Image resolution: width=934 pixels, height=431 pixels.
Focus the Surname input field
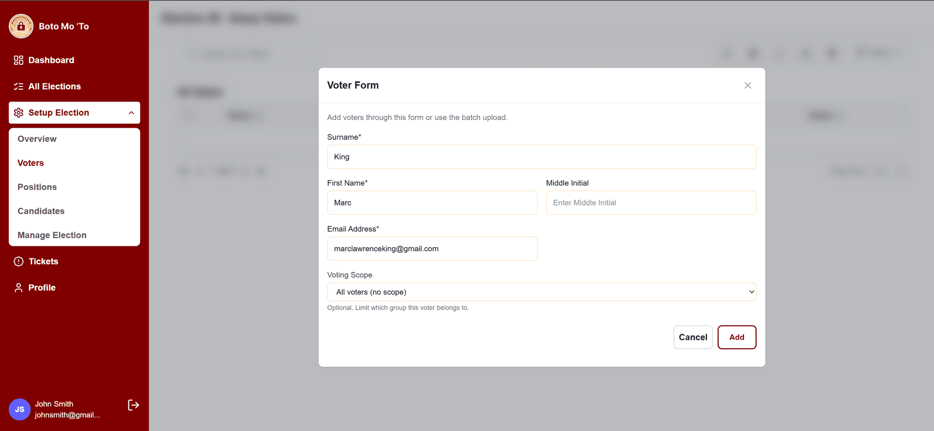pyautogui.click(x=541, y=157)
